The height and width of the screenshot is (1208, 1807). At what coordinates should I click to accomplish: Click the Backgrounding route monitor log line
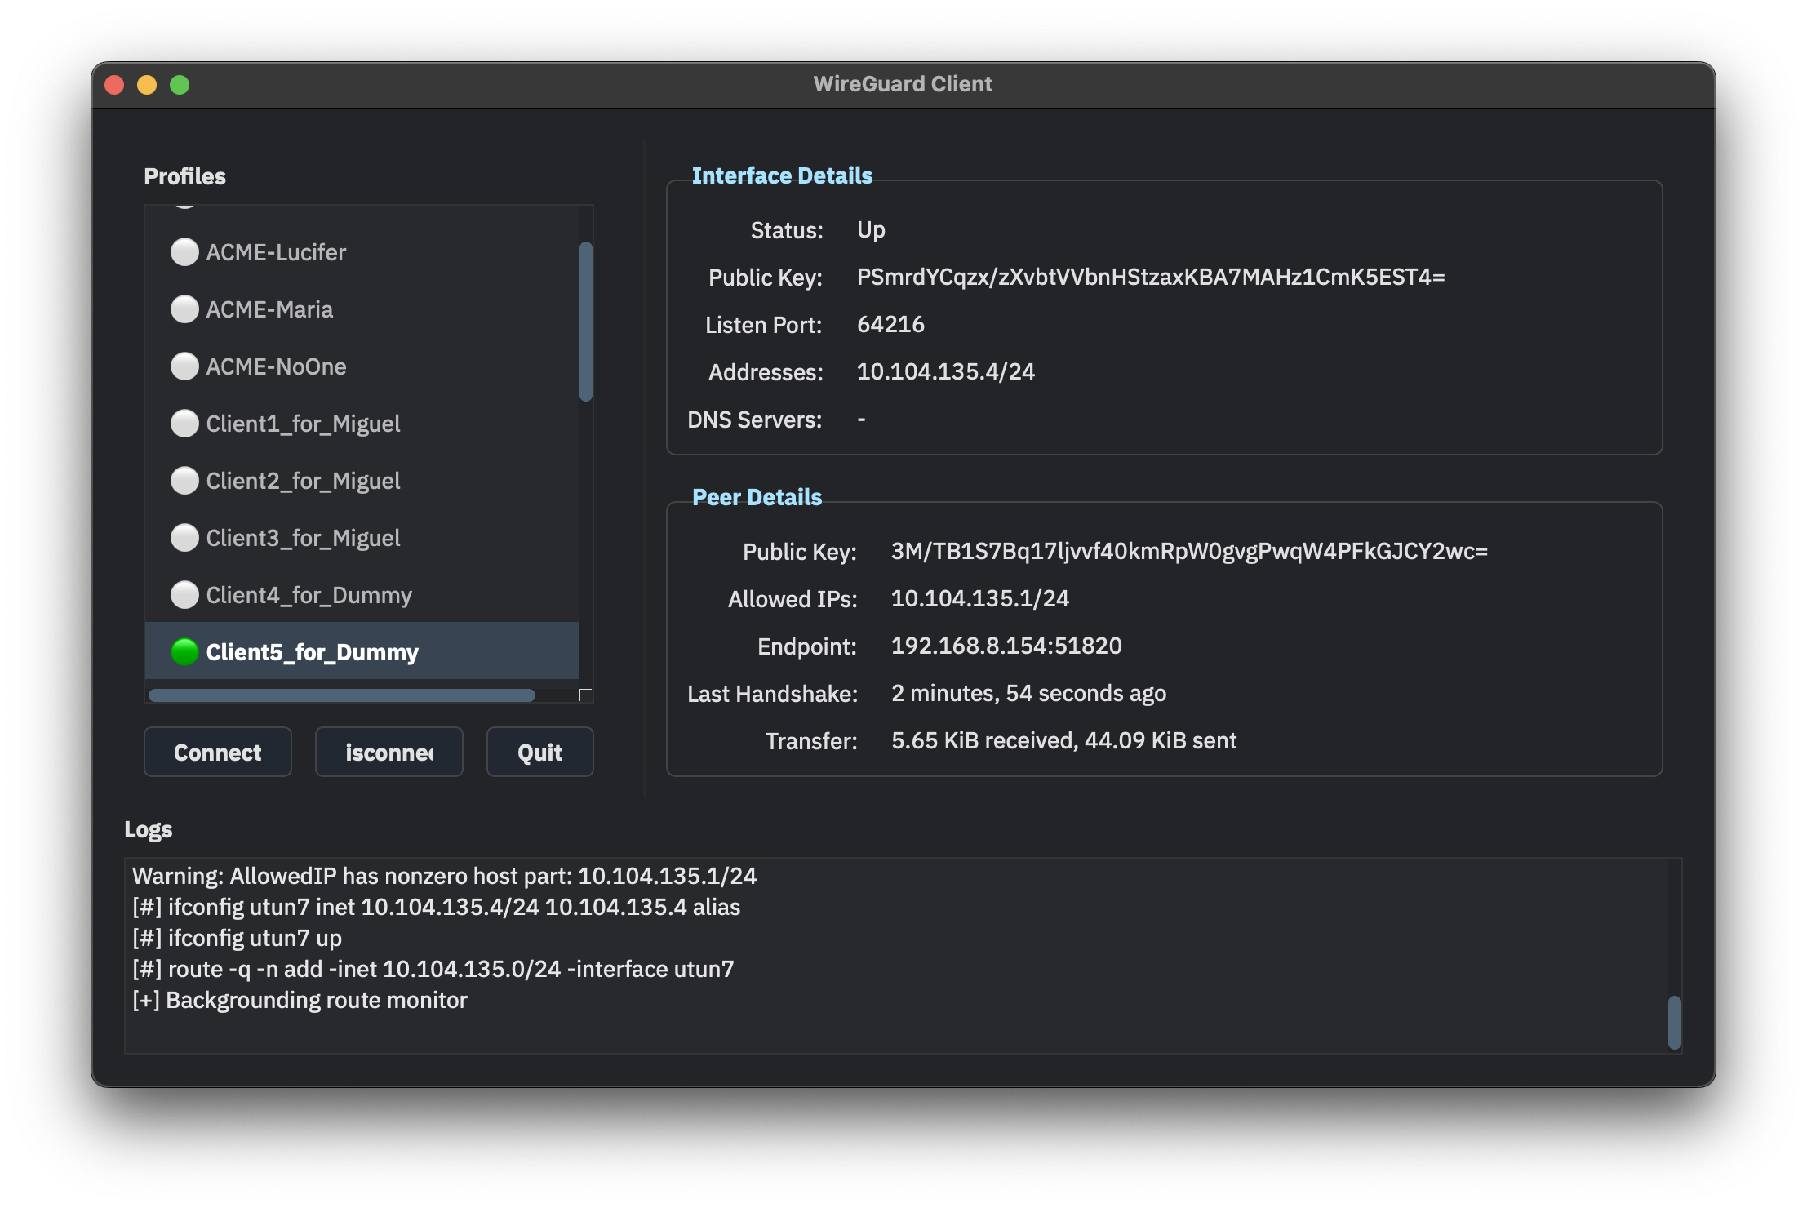point(300,1000)
